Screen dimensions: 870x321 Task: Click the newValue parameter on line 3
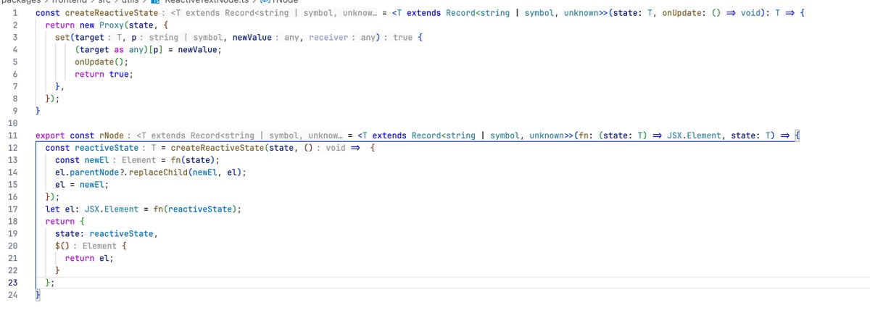click(x=253, y=37)
